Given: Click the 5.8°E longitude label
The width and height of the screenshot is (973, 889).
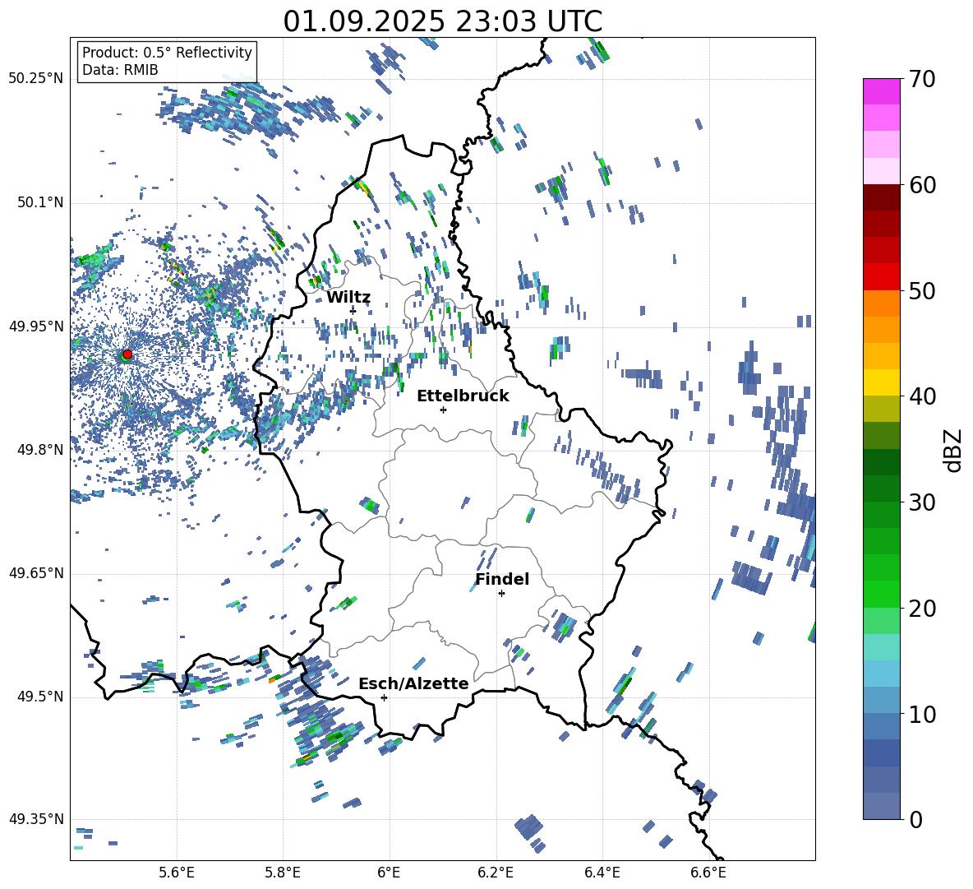Looking at the screenshot, I should click(283, 873).
